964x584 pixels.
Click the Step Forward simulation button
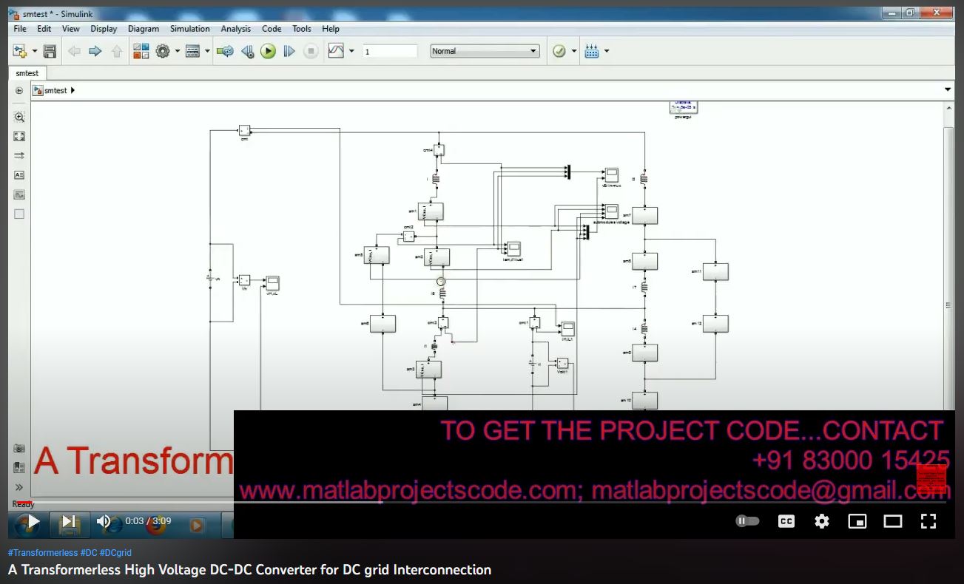tap(289, 51)
